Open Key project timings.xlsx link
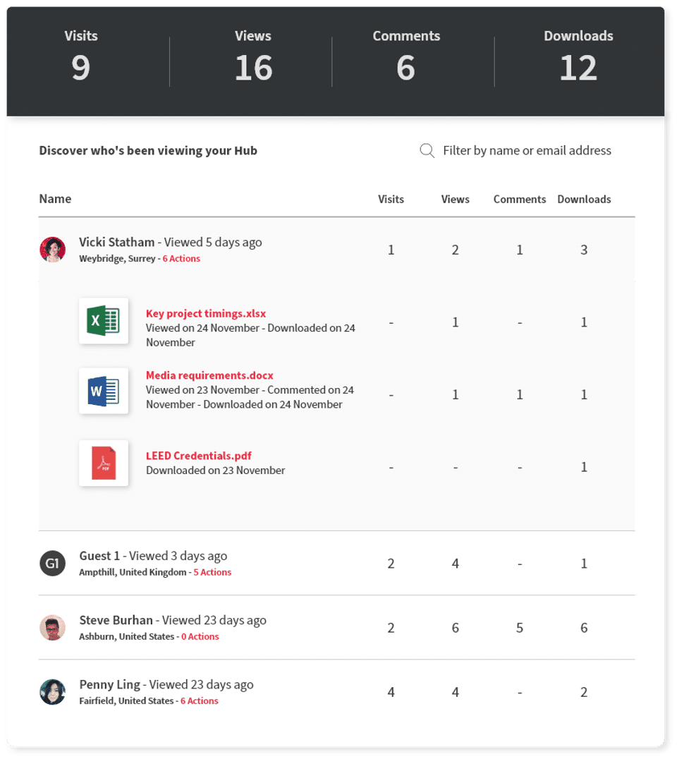This screenshot has width=677, height=759. click(x=206, y=314)
